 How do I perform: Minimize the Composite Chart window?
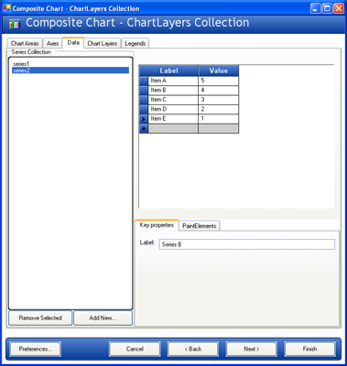pyautogui.click(x=316, y=8)
